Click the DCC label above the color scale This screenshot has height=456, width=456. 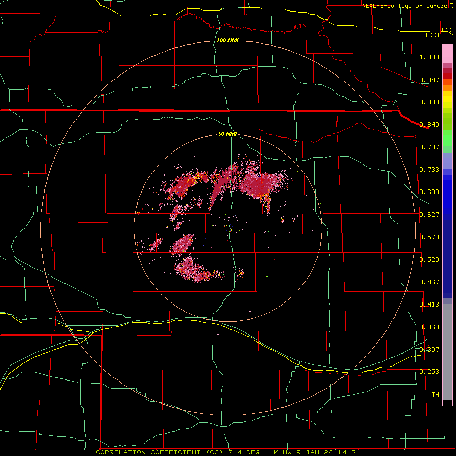click(x=445, y=30)
